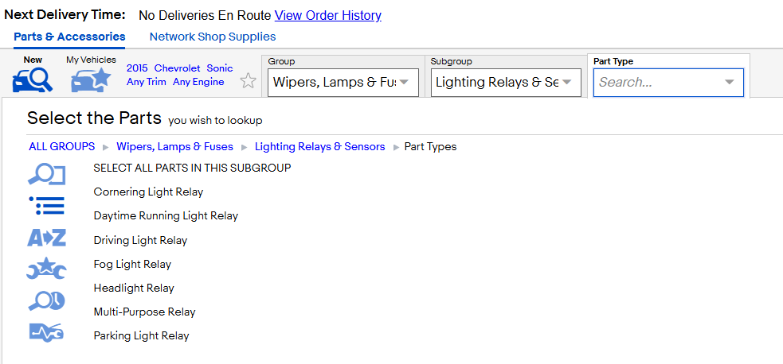Image resolution: width=783 pixels, height=364 pixels.
Task: Select the Parts & Accessories tab
Action: [x=69, y=37]
